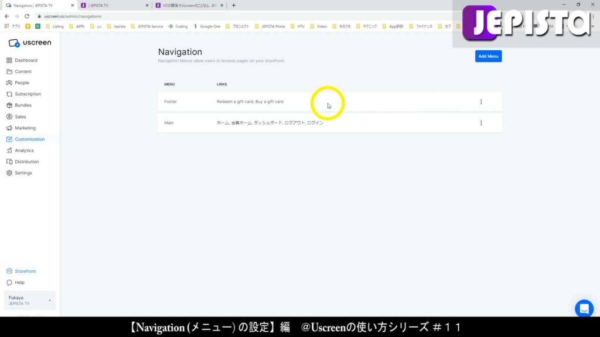Go to the Subscription section
This screenshot has width=600, height=337.
tap(26, 94)
